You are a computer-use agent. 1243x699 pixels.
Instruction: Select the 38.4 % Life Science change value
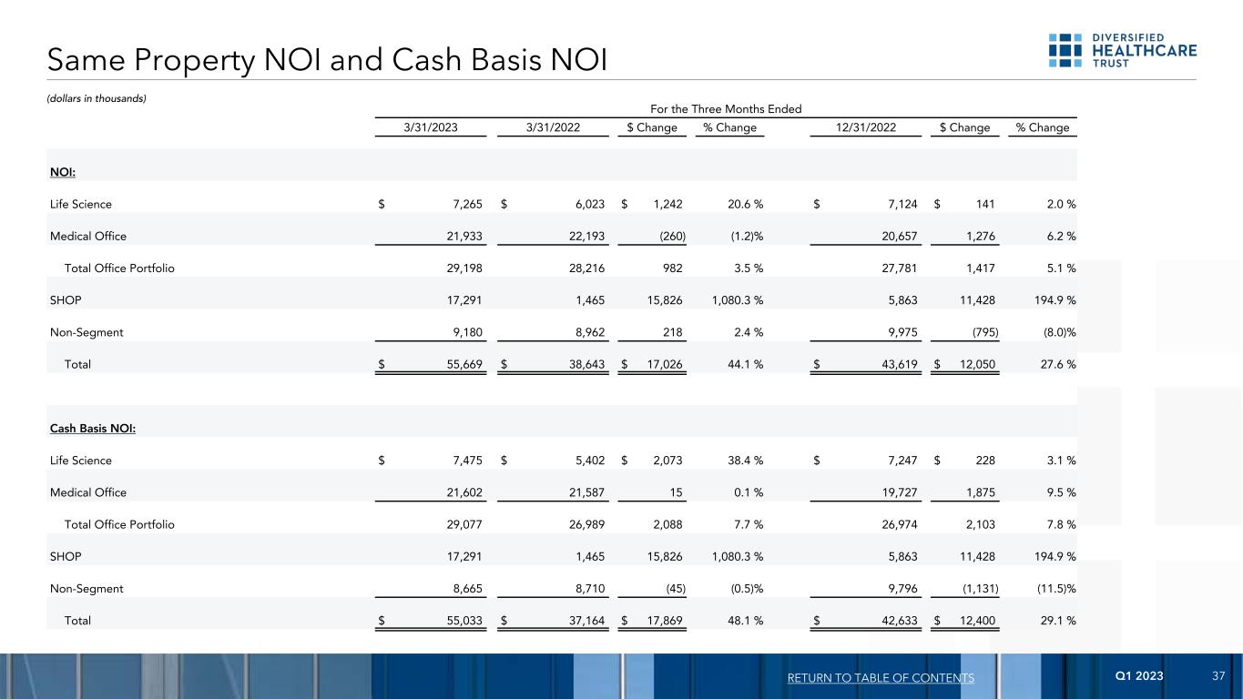pyautogui.click(x=744, y=461)
